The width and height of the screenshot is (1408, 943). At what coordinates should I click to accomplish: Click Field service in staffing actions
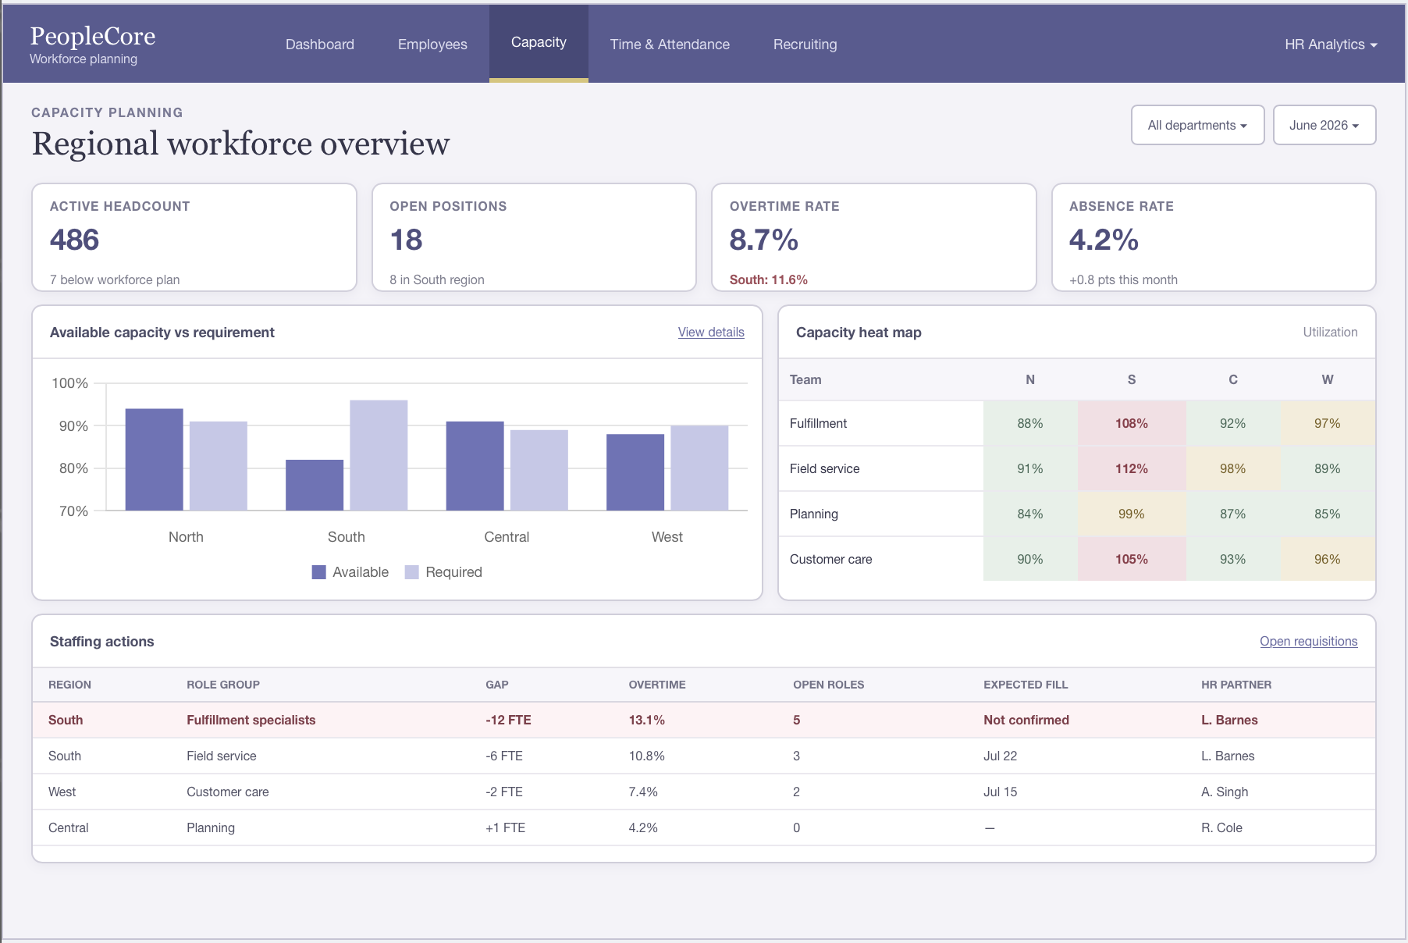221,756
